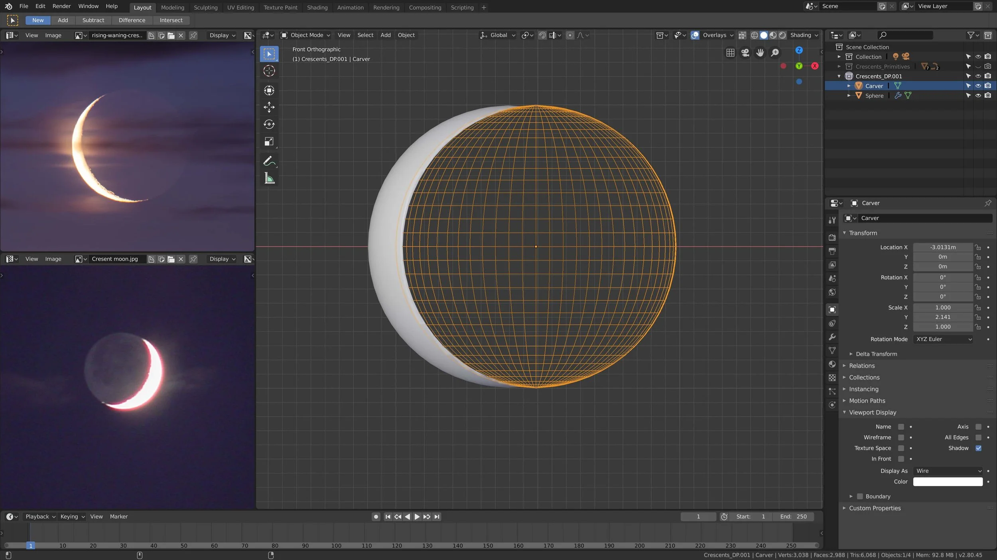997x560 pixels.
Task: Switch to the Sculpting workspace tab
Action: click(206, 7)
